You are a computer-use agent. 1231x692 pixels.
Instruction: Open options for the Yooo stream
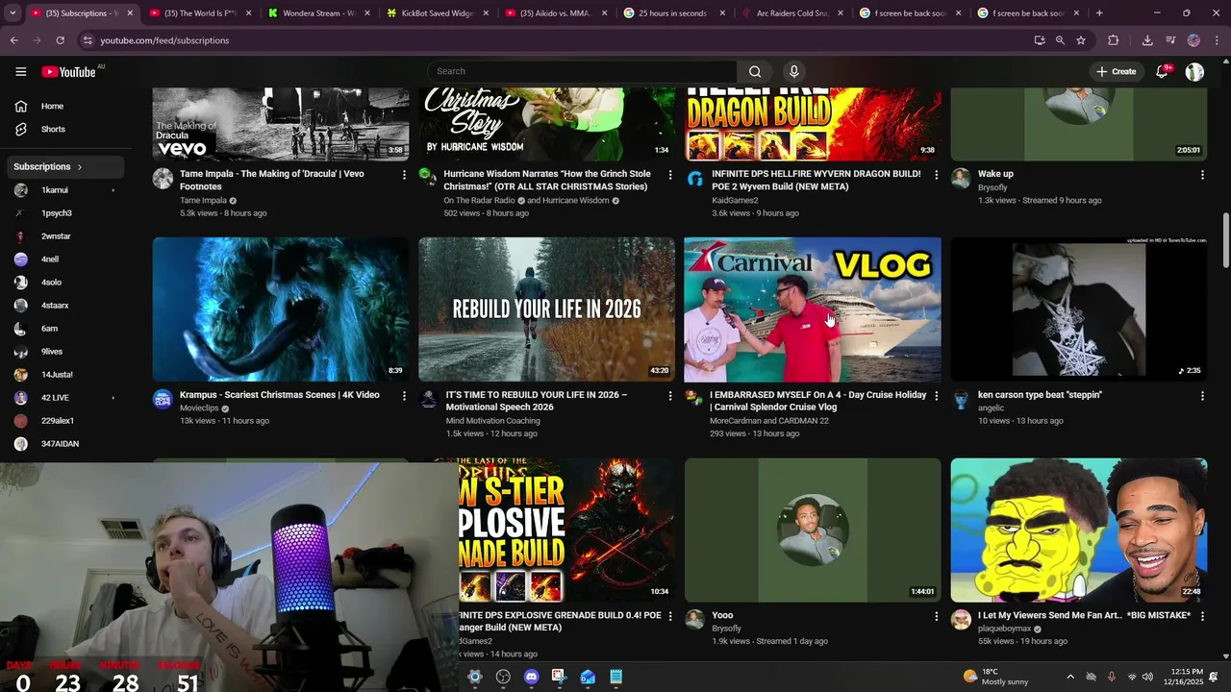click(936, 617)
